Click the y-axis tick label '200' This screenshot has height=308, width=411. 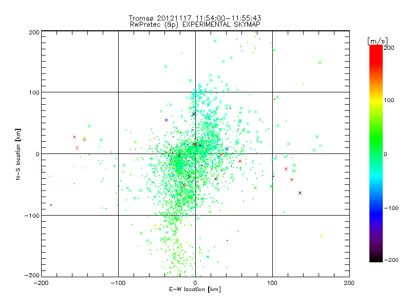pyautogui.click(x=34, y=32)
